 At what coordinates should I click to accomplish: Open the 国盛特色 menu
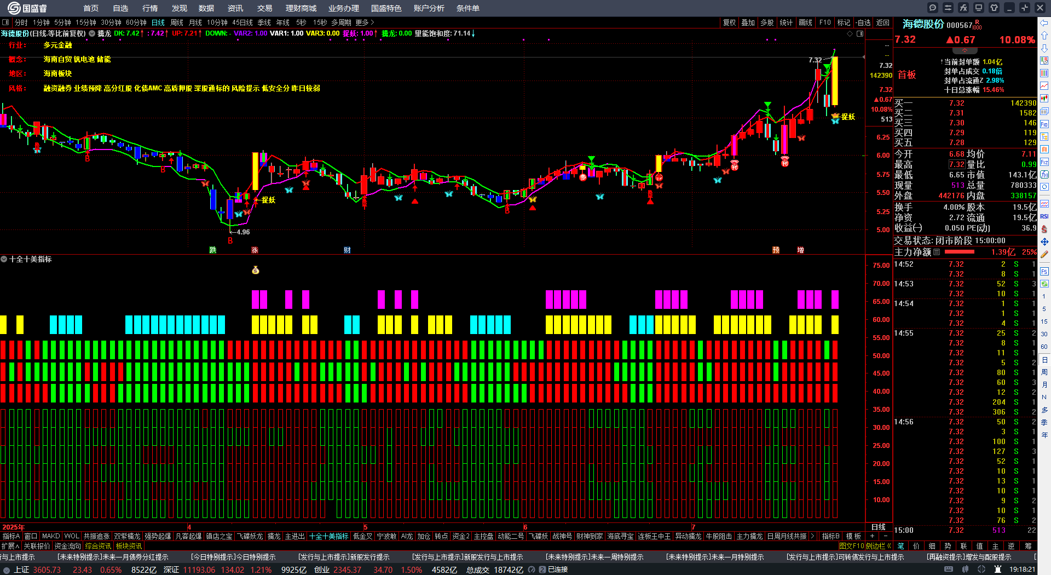click(x=386, y=8)
